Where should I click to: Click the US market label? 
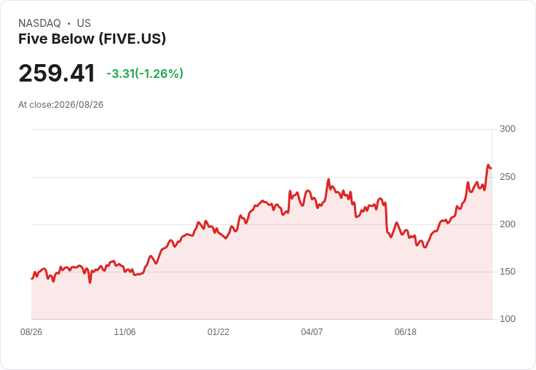(84, 23)
